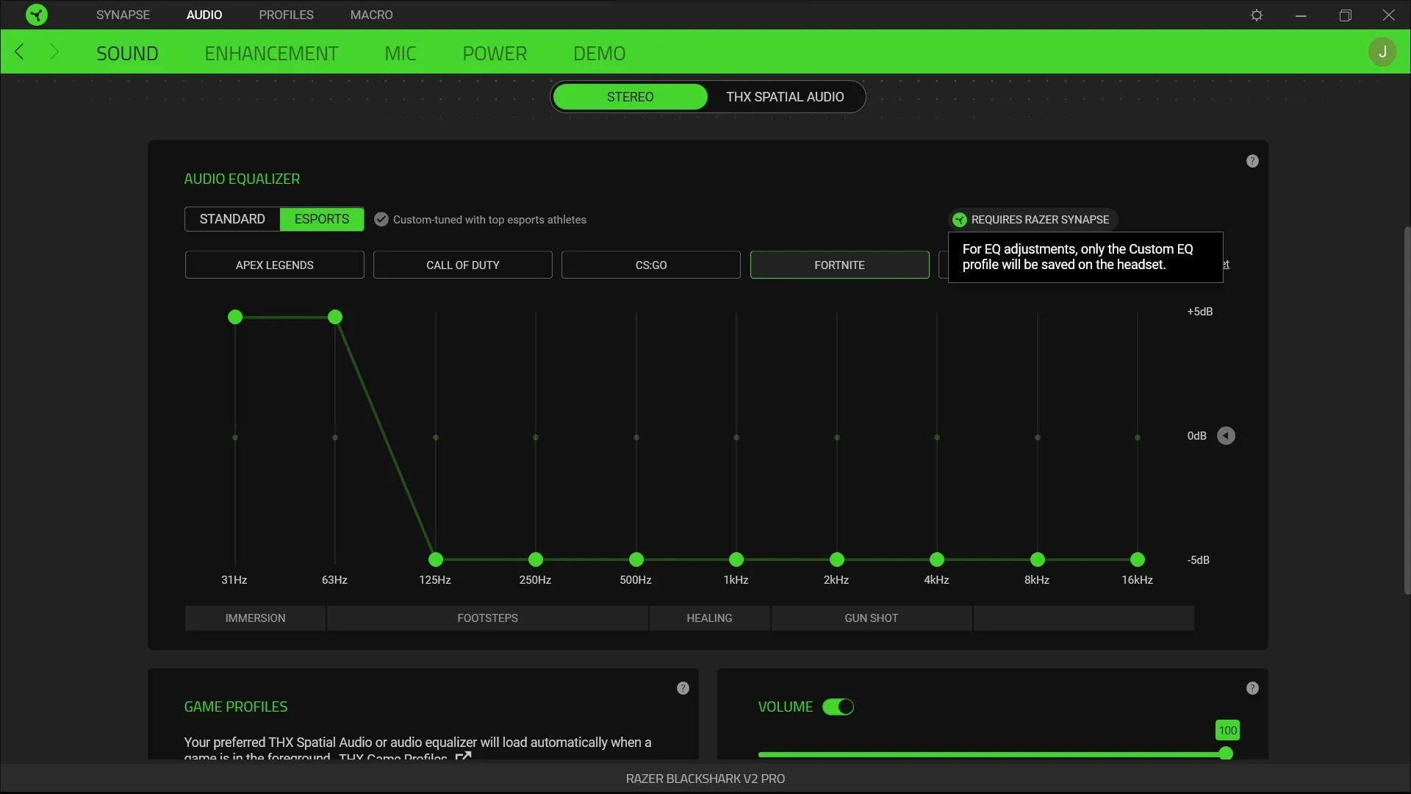1411x794 pixels.
Task: Click the 500Hz EQ band handle
Action: [x=636, y=559]
